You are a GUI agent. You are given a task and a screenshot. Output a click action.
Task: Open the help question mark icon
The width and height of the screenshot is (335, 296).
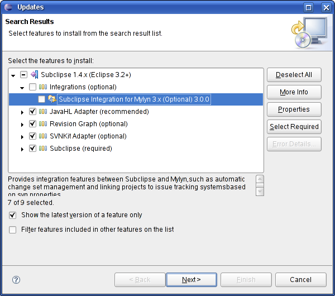(x=16, y=280)
